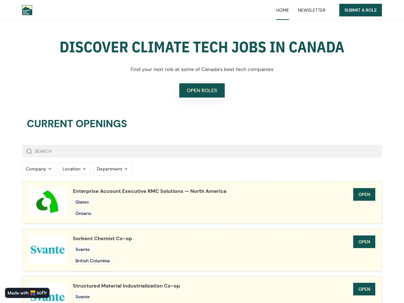Expand the Company filter dropdown
This screenshot has height=303, width=404.
coord(39,169)
